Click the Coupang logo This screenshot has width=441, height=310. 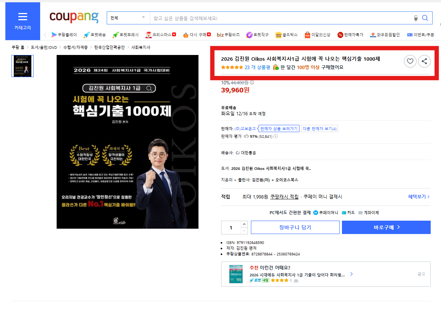click(x=74, y=18)
